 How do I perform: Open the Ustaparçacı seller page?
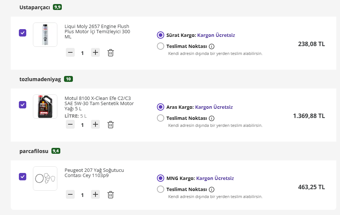pyautogui.click(x=35, y=7)
